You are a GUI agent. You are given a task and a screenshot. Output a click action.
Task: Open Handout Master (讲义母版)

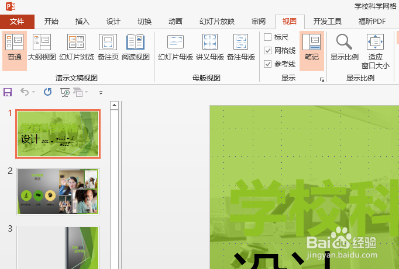coord(210,48)
